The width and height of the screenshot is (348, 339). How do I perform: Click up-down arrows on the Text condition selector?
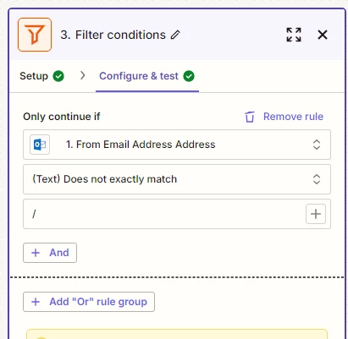(317, 179)
